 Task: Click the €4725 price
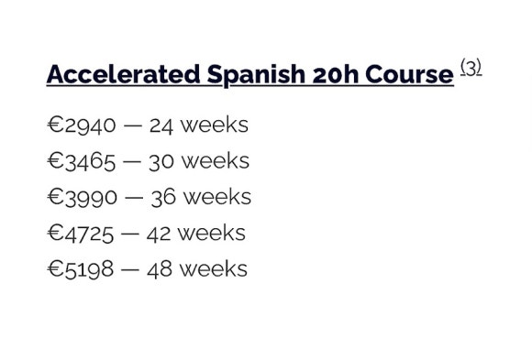click(x=81, y=234)
